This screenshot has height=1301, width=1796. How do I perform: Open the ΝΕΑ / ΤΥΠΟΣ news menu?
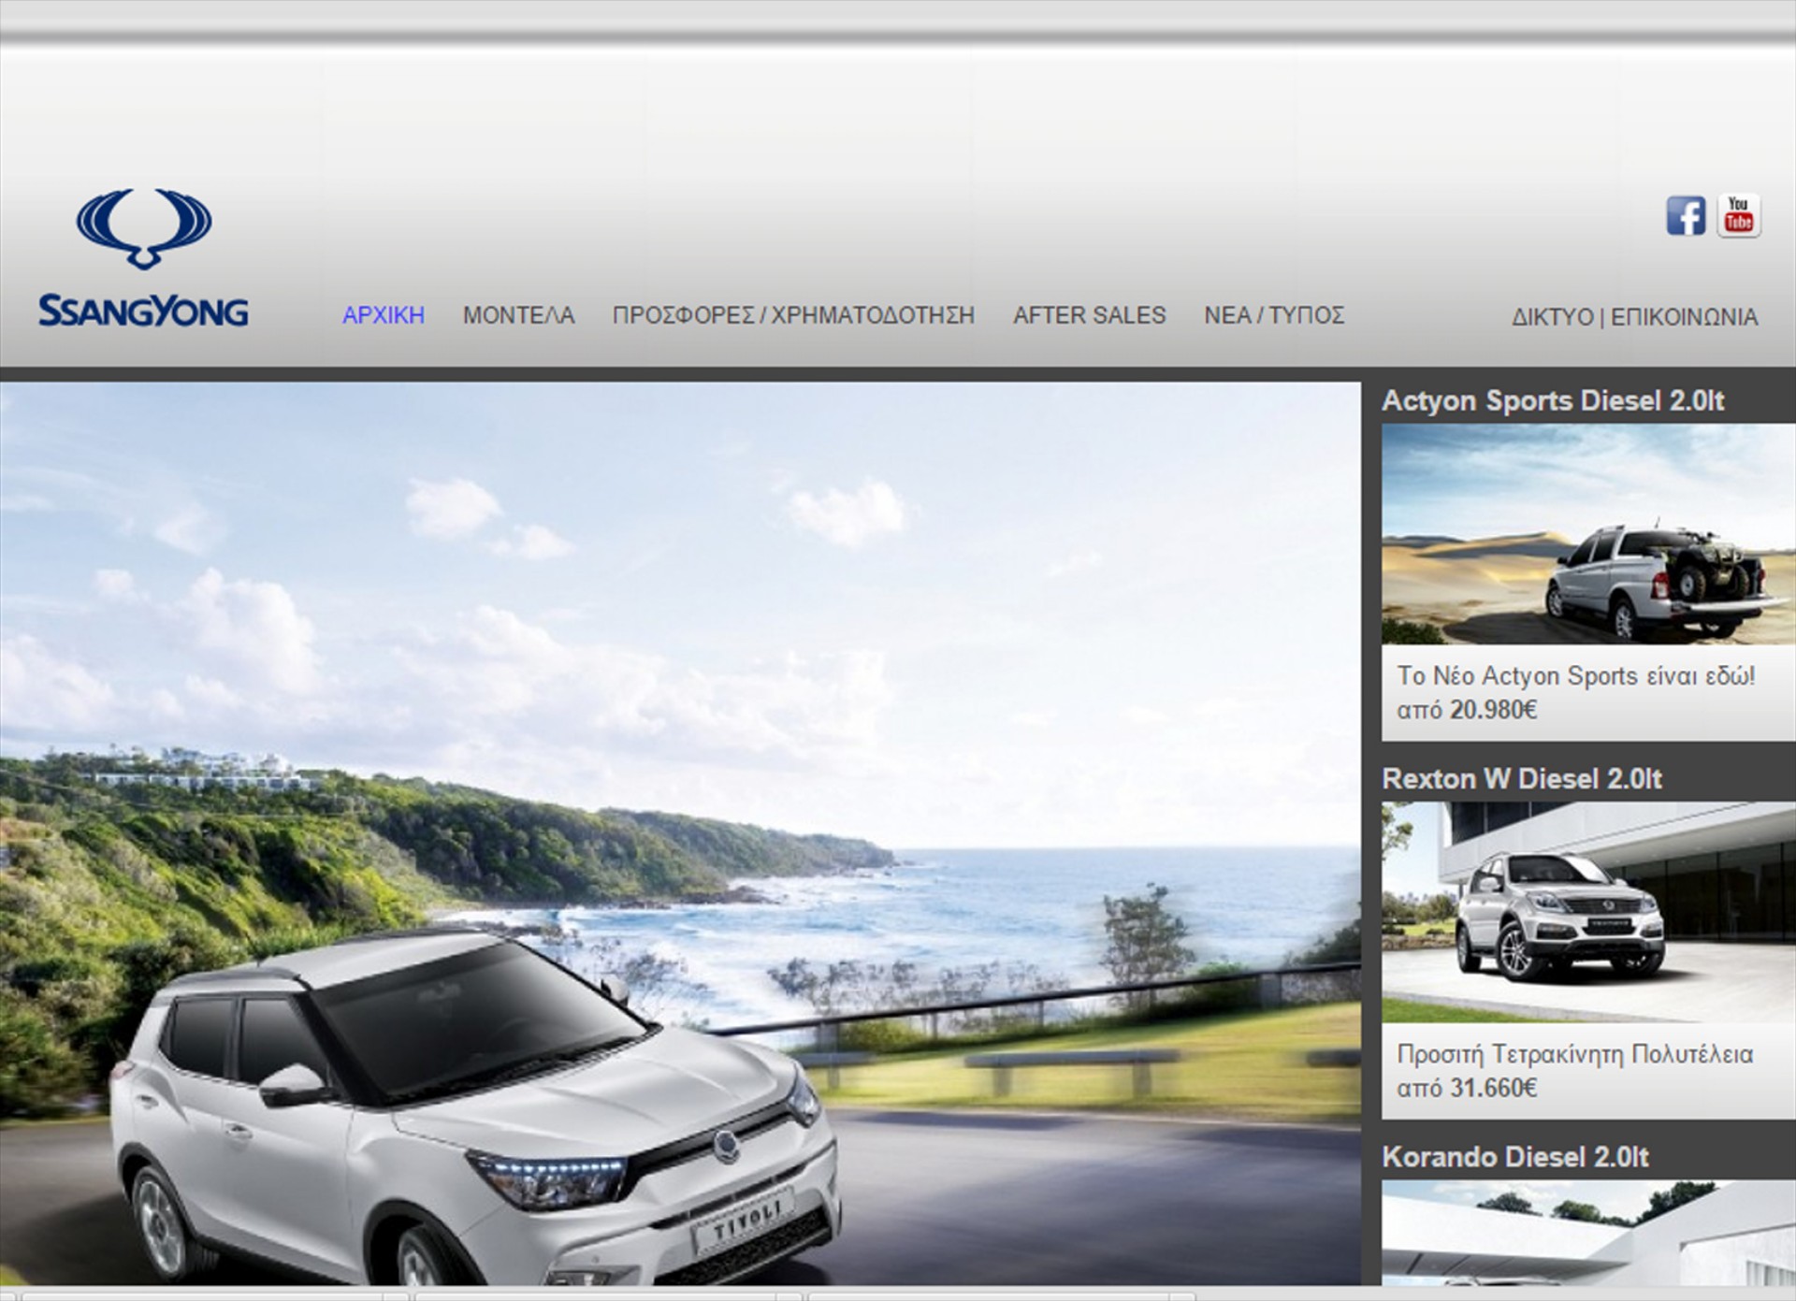click(x=1274, y=315)
